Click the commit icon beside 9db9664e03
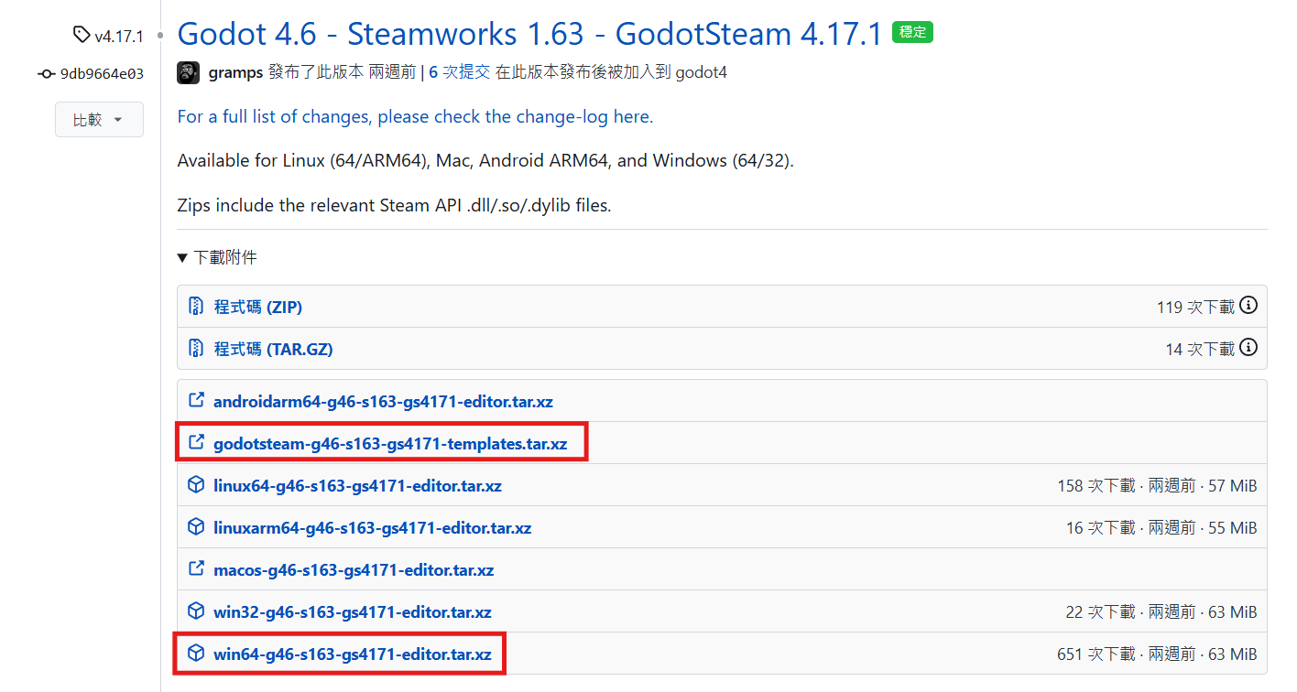 pos(47,74)
